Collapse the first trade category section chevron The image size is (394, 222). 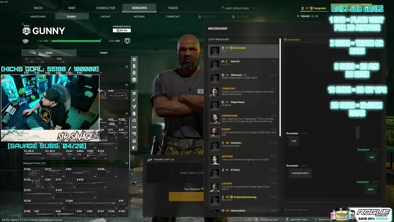[127, 67]
